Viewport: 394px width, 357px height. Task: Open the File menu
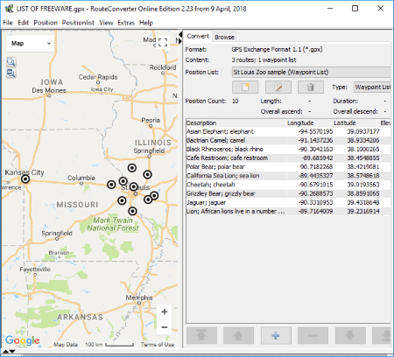[8, 23]
